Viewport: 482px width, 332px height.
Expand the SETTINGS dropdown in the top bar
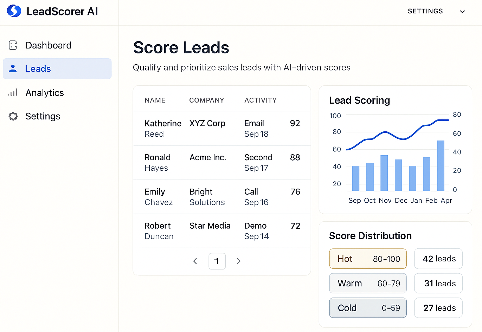point(462,11)
